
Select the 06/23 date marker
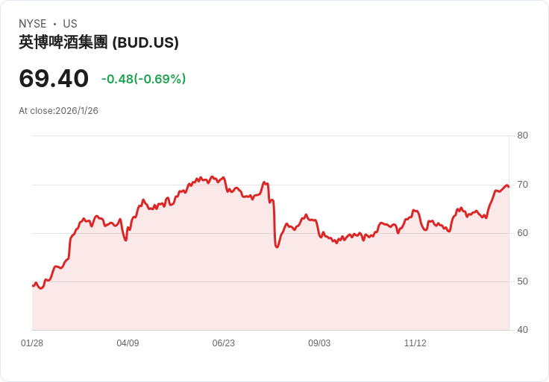[223, 343]
